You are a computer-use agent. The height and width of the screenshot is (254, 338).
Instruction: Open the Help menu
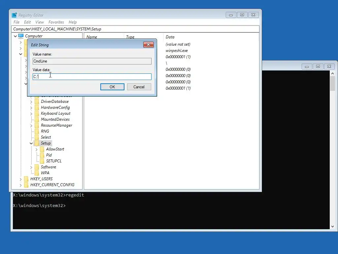pyautogui.click(x=73, y=22)
